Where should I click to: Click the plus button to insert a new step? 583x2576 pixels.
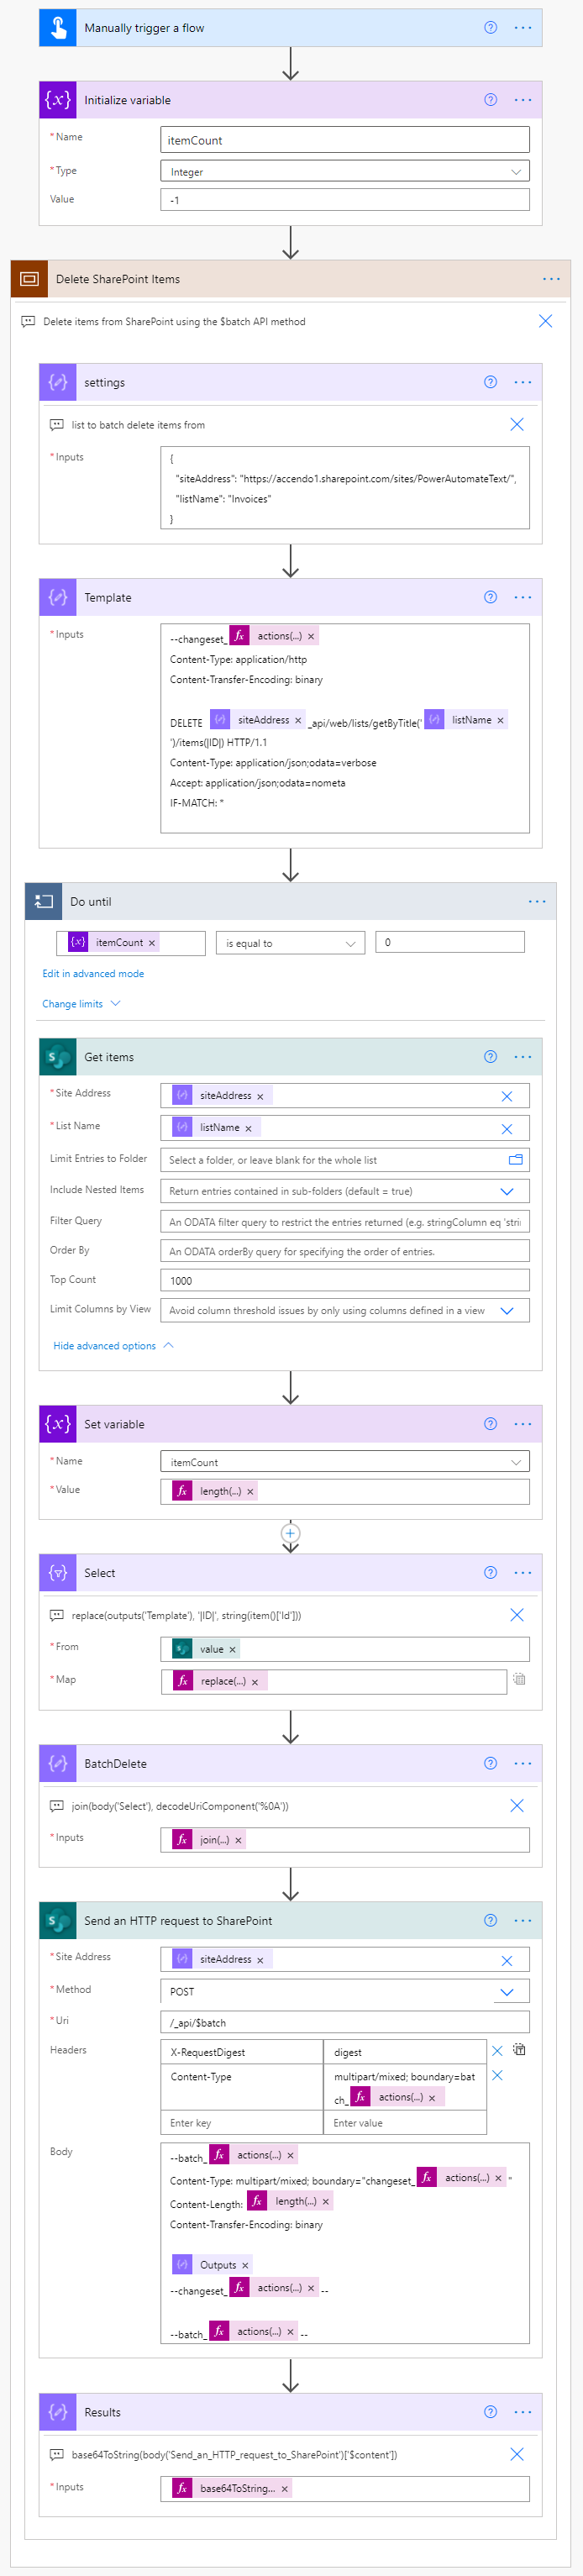tap(290, 1533)
